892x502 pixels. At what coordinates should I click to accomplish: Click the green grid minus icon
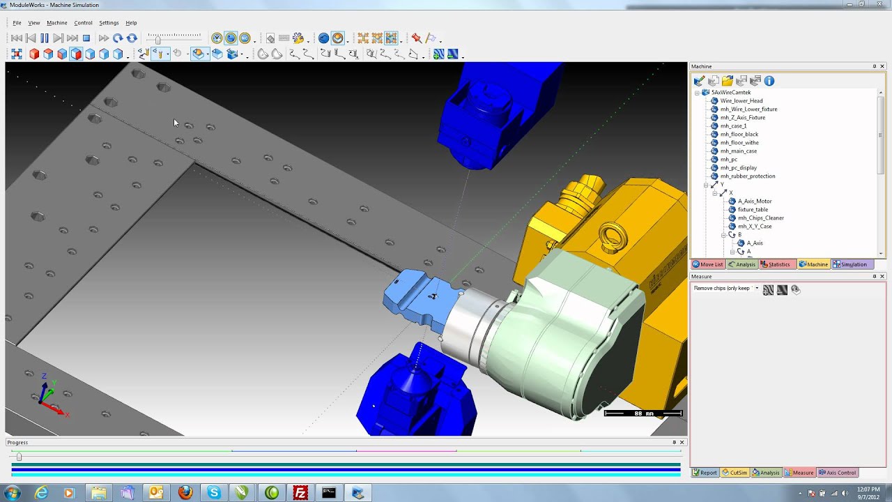(453, 54)
